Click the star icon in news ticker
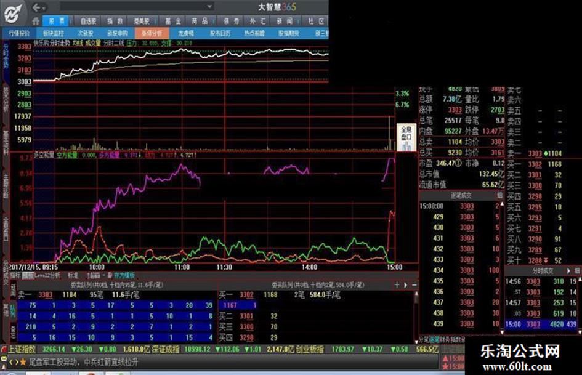 (23, 361)
